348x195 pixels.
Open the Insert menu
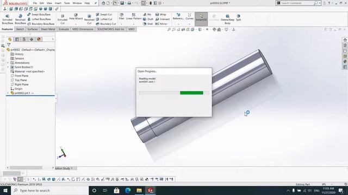[58, 3]
